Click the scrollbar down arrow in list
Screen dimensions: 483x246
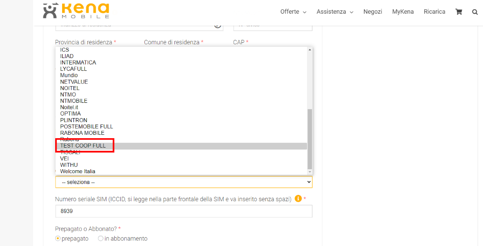pos(310,172)
